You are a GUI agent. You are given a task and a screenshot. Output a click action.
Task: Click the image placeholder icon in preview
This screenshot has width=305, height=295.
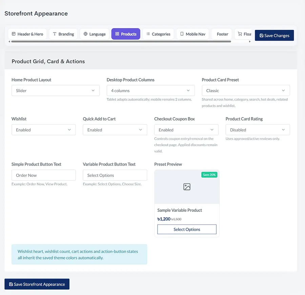point(187,187)
